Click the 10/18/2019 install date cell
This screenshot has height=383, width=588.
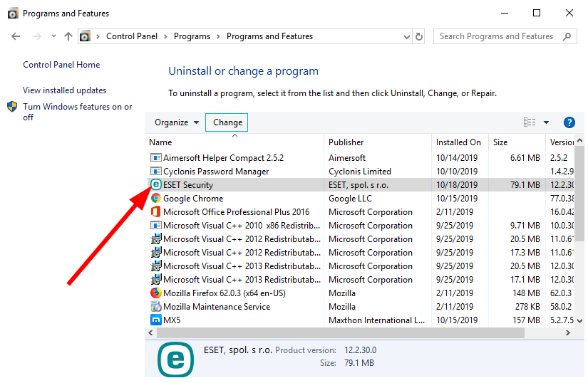click(x=457, y=185)
